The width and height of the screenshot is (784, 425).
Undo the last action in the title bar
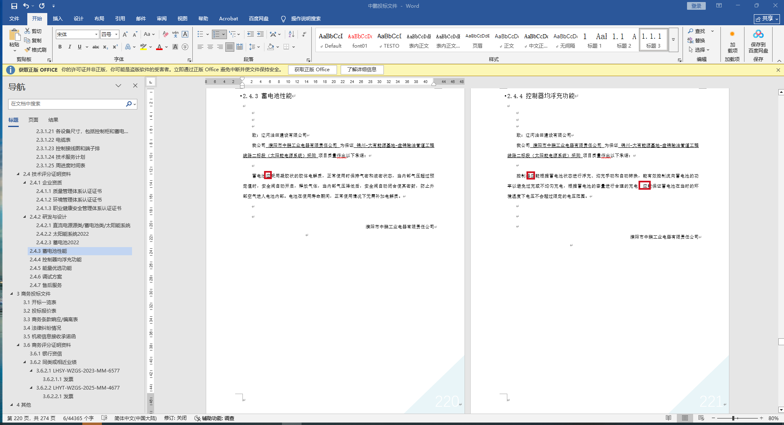tap(26, 6)
